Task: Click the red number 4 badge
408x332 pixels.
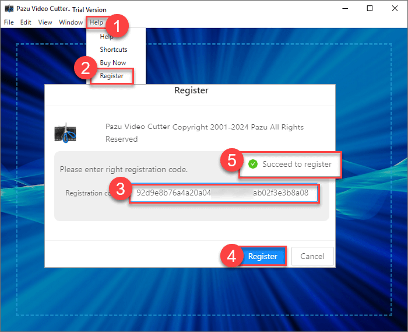Action: tap(231, 257)
